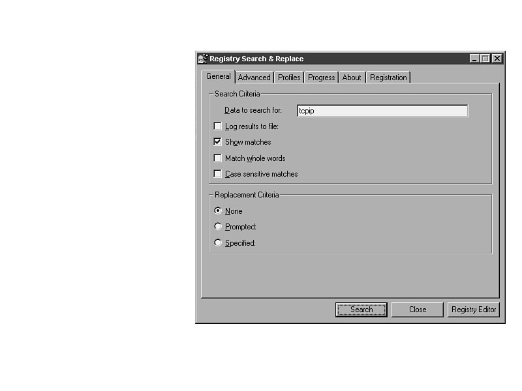Turn on 'Match whole words' option
This screenshot has width=522, height=391.
(218, 158)
